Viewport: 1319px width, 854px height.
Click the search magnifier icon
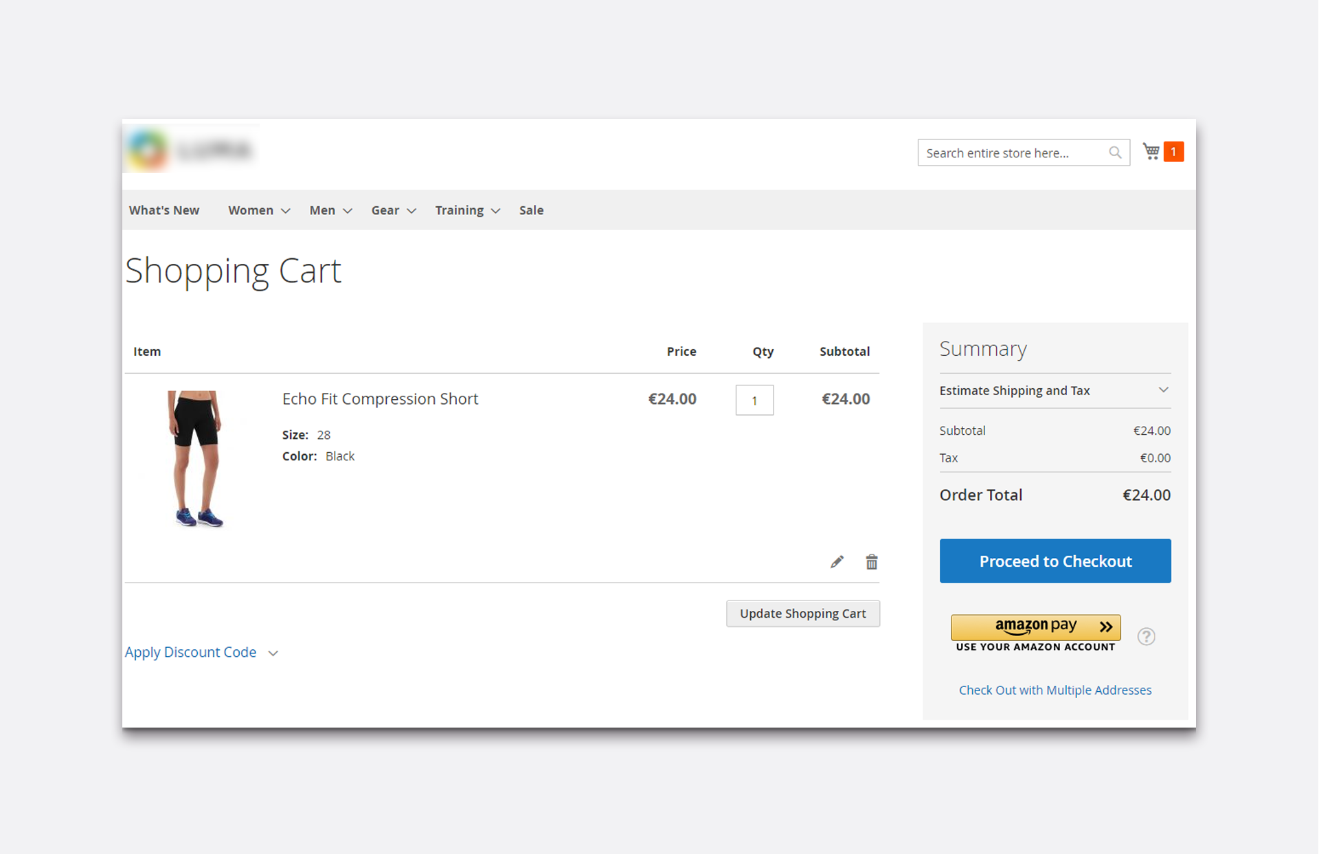(1115, 153)
